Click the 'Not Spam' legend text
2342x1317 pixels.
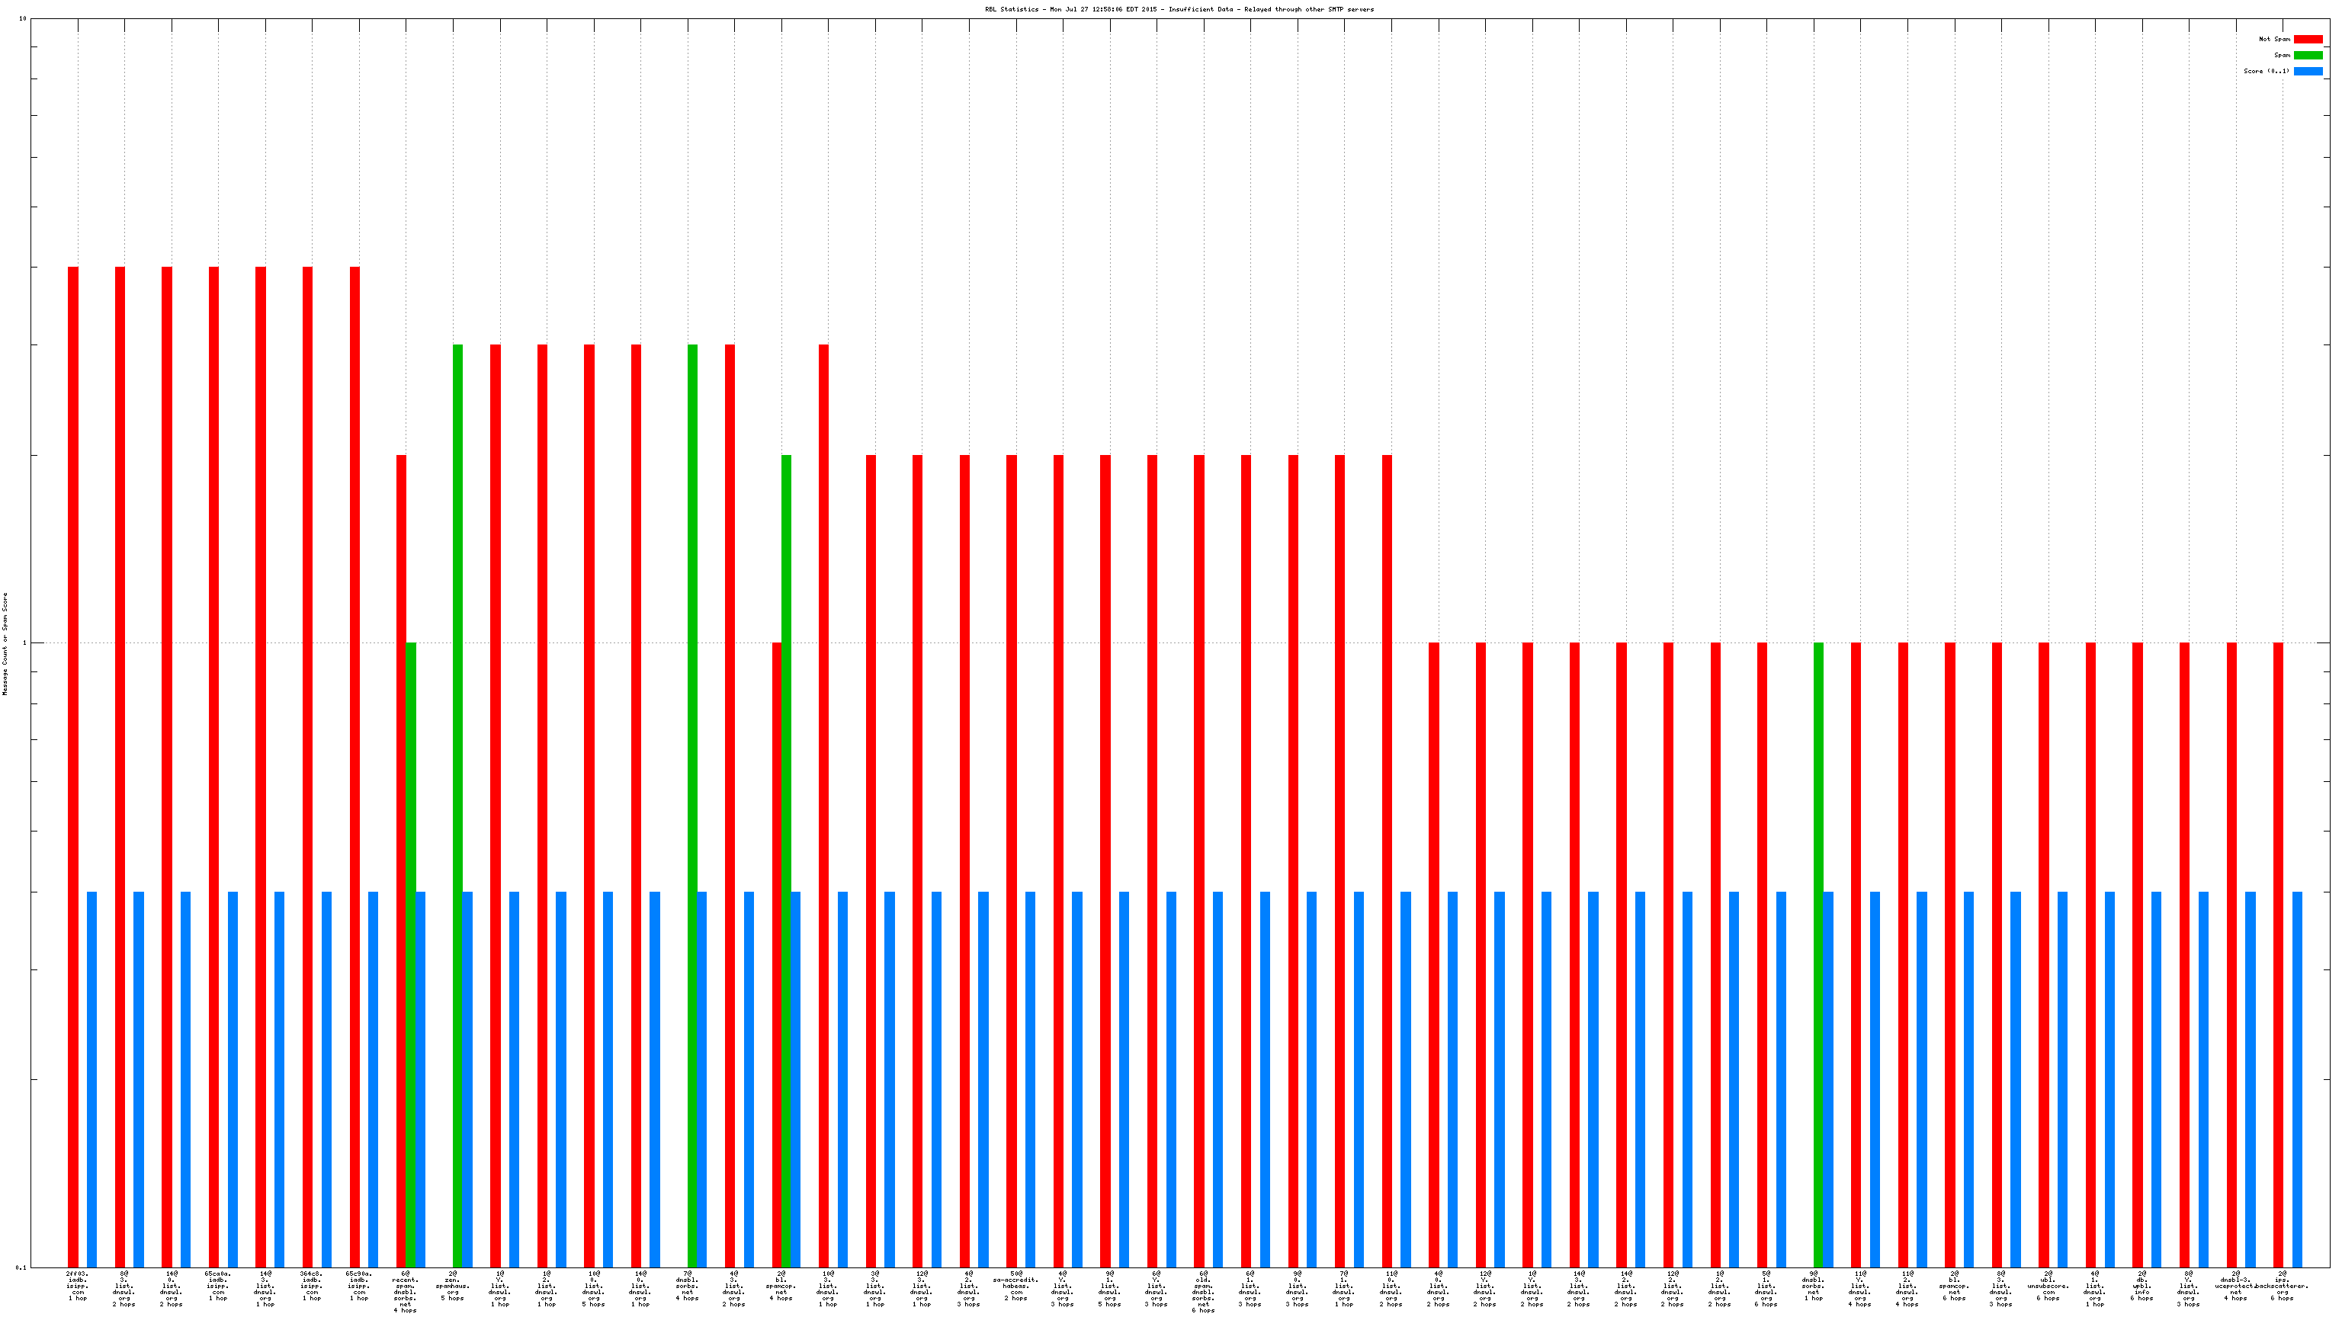2275,39
